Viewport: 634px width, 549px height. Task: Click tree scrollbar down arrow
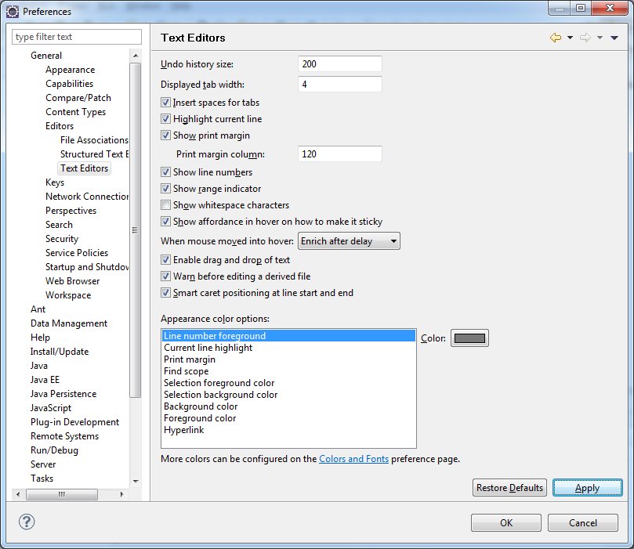(136, 481)
